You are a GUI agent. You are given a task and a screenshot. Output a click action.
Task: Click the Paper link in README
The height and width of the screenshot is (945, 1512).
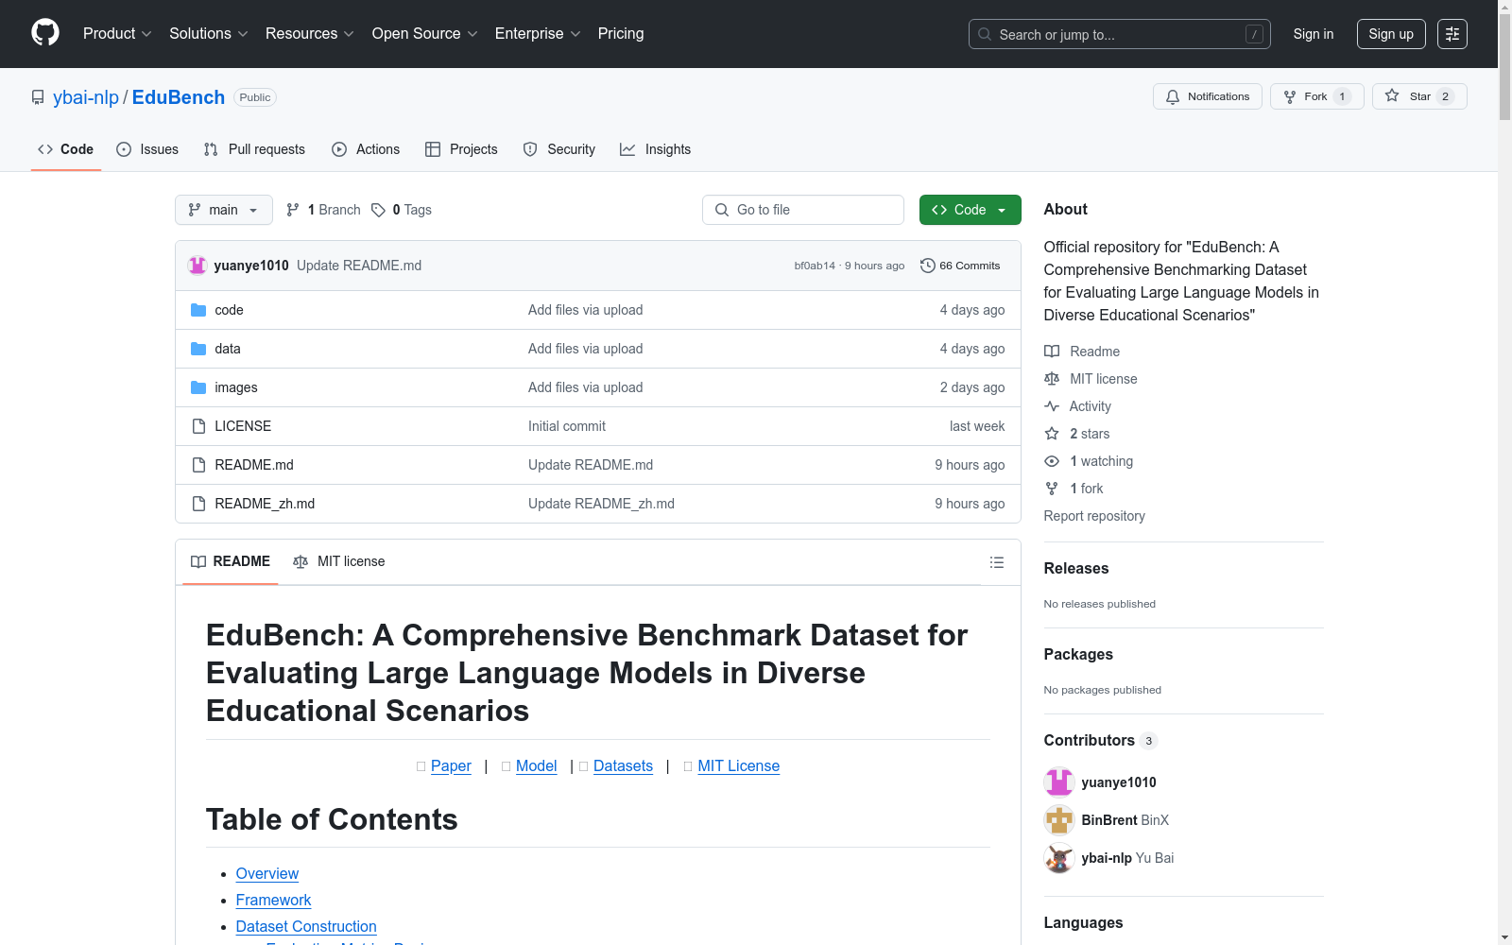click(451, 765)
